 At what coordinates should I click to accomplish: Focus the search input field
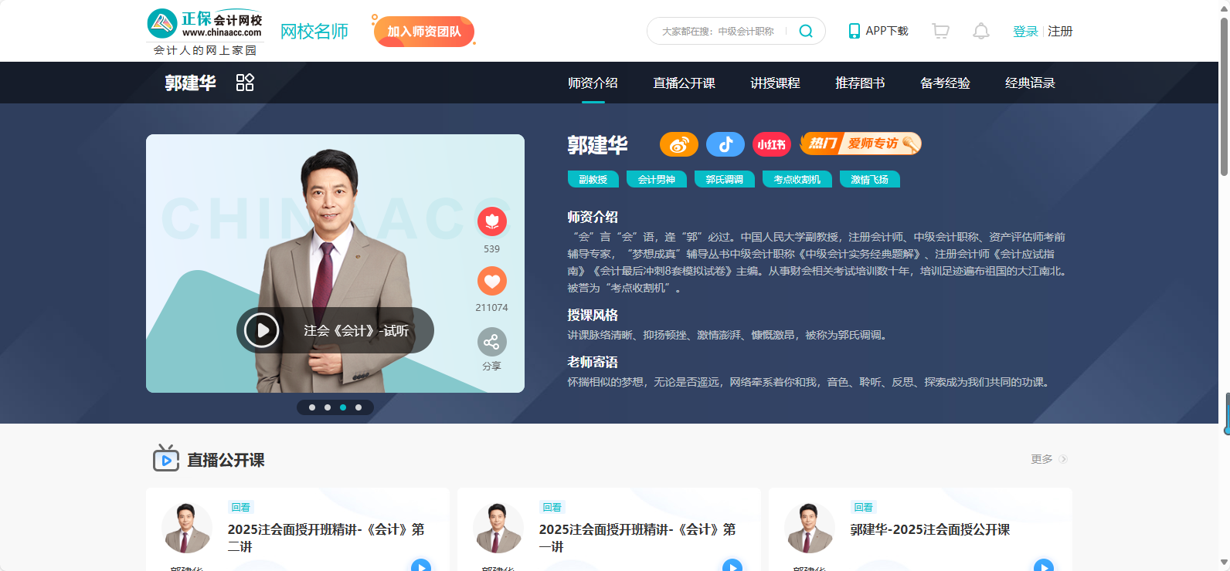click(x=719, y=31)
